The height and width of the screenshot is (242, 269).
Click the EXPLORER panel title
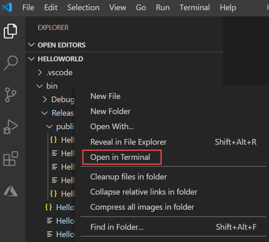point(53,27)
